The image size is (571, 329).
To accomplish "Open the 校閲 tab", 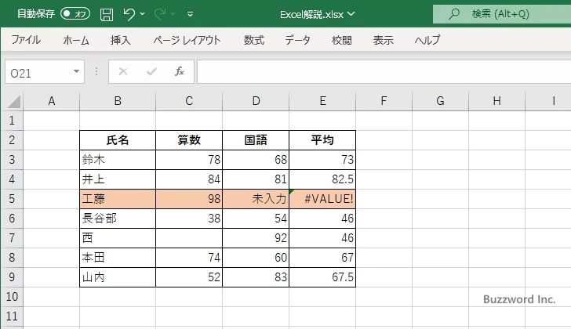I will 342,40.
